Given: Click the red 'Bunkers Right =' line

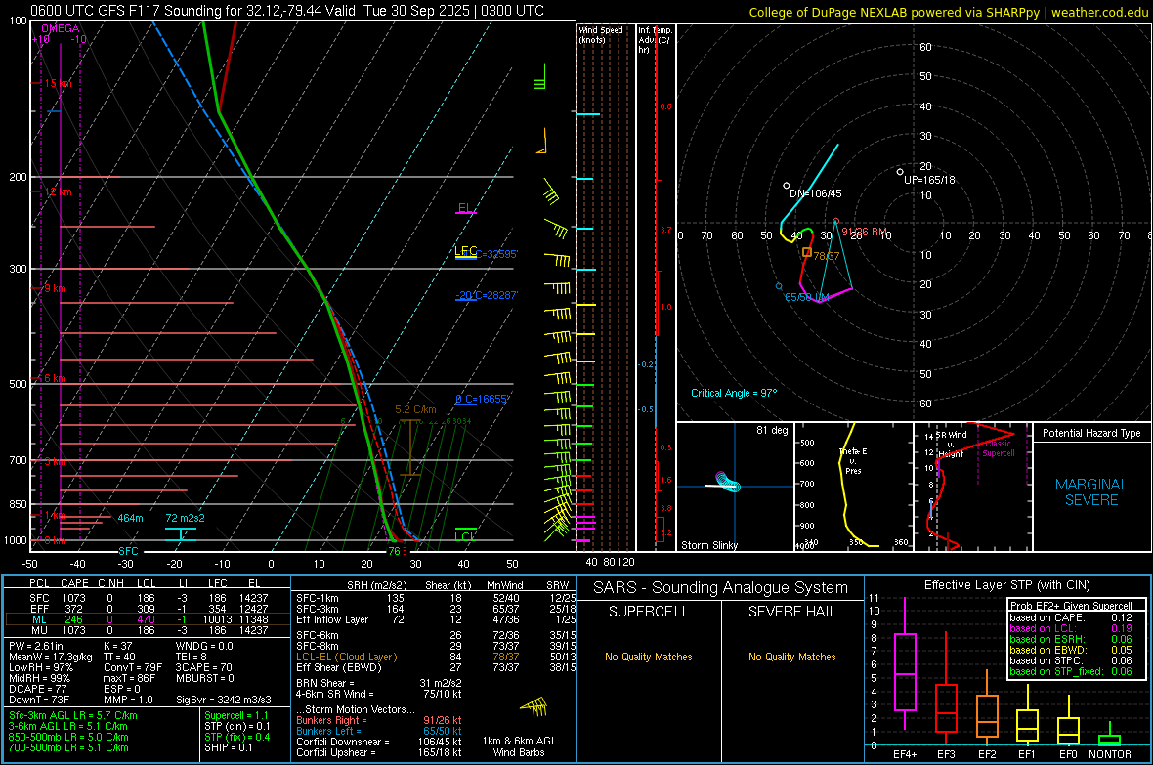Looking at the screenshot, I should point(379,720).
